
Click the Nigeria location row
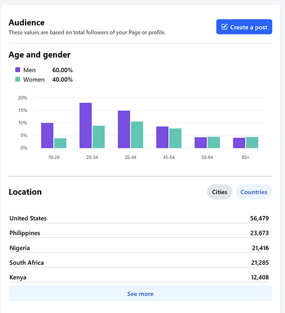(139, 248)
